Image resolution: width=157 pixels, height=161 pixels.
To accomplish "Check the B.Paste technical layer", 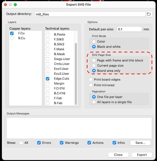I will click(x=48, y=34).
